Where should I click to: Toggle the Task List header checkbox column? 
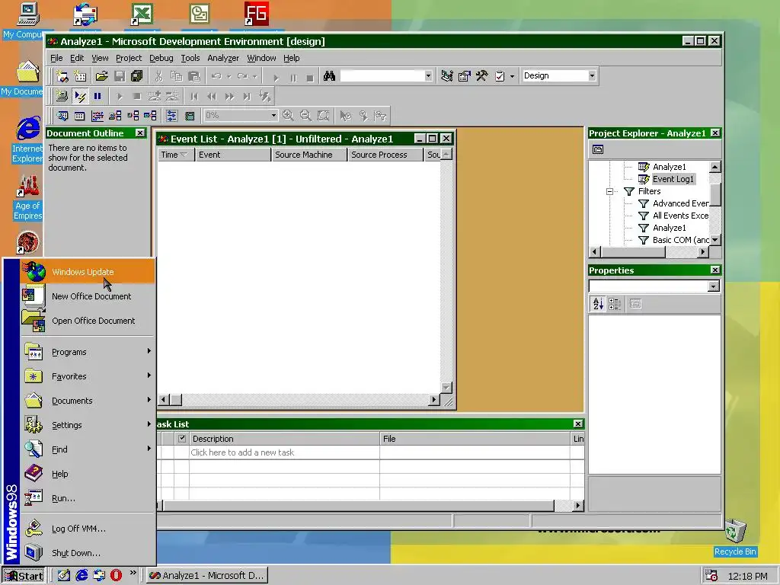coord(181,438)
